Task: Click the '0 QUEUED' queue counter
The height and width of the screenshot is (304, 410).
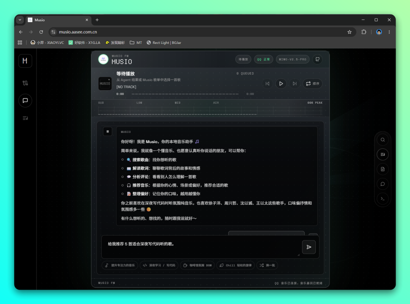Action: pyautogui.click(x=245, y=73)
